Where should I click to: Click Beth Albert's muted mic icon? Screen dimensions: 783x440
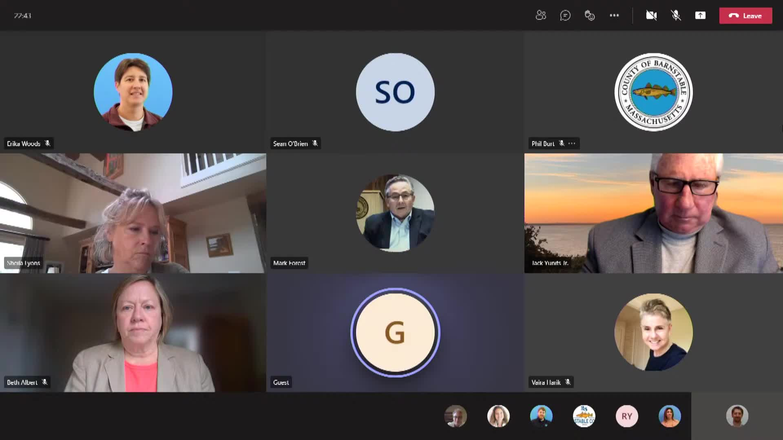tap(44, 382)
